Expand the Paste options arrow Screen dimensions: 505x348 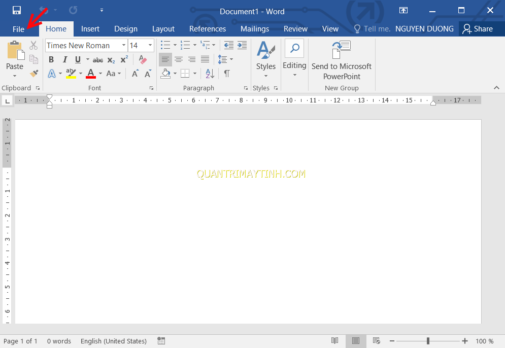tap(15, 76)
